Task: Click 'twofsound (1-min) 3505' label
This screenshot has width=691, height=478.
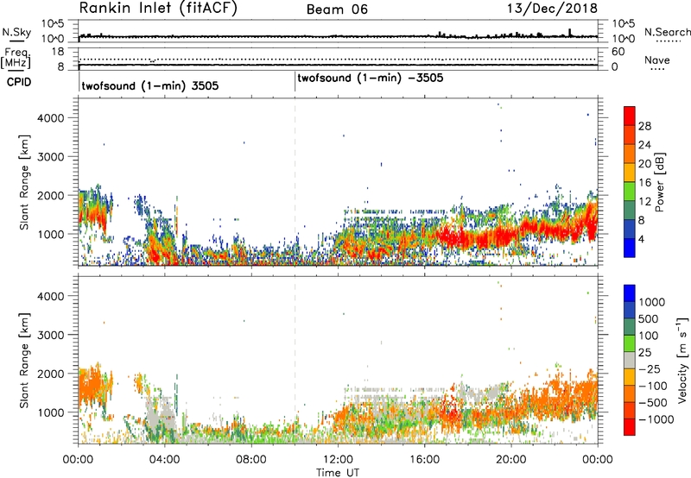Action: point(150,85)
